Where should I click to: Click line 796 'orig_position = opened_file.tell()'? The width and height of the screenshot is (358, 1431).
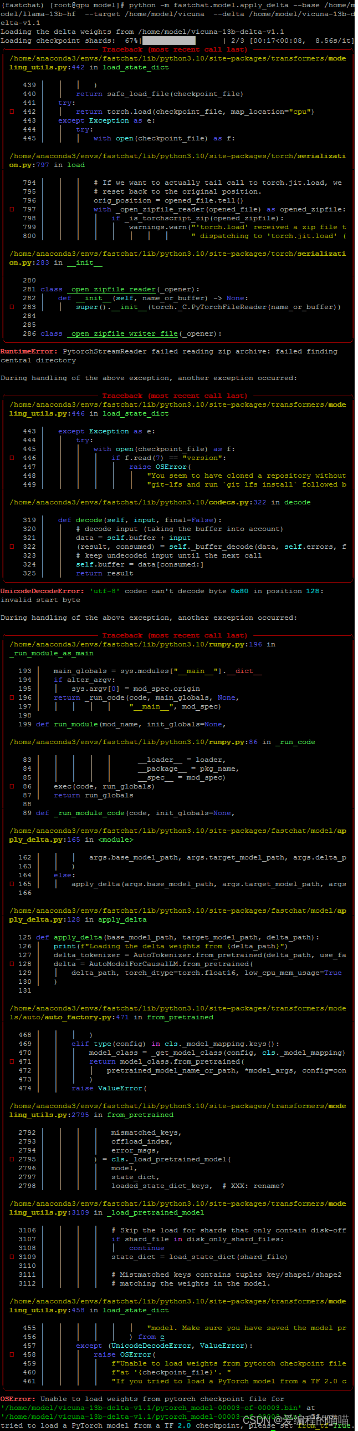pyautogui.click(x=168, y=200)
